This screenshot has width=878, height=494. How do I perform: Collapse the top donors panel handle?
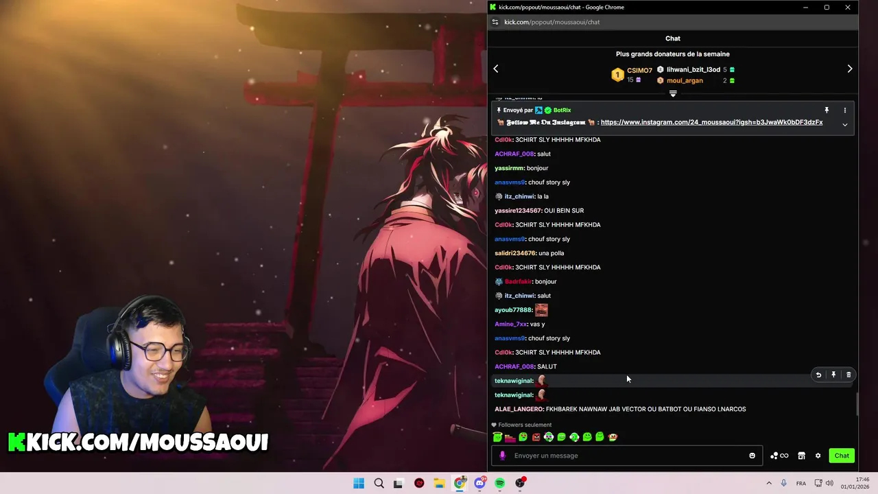pos(673,94)
